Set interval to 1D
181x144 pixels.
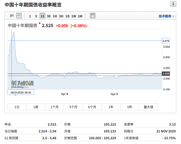click(67, 16)
